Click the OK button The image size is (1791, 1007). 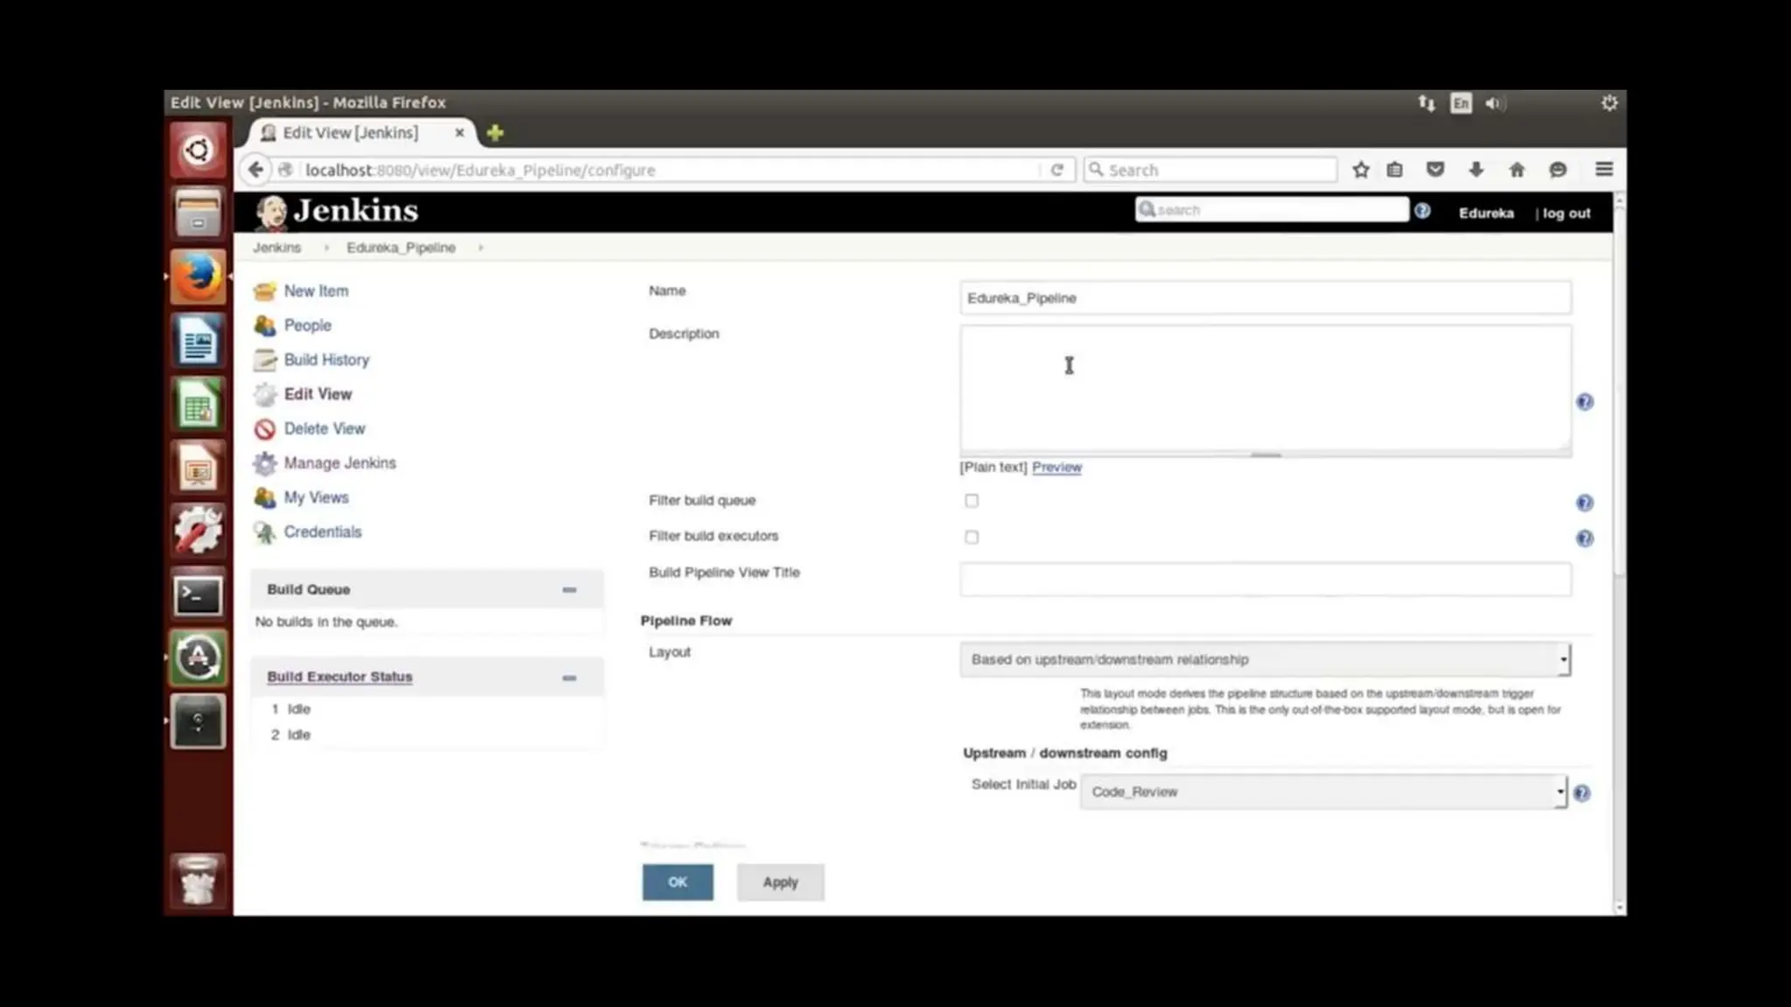[x=678, y=882]
